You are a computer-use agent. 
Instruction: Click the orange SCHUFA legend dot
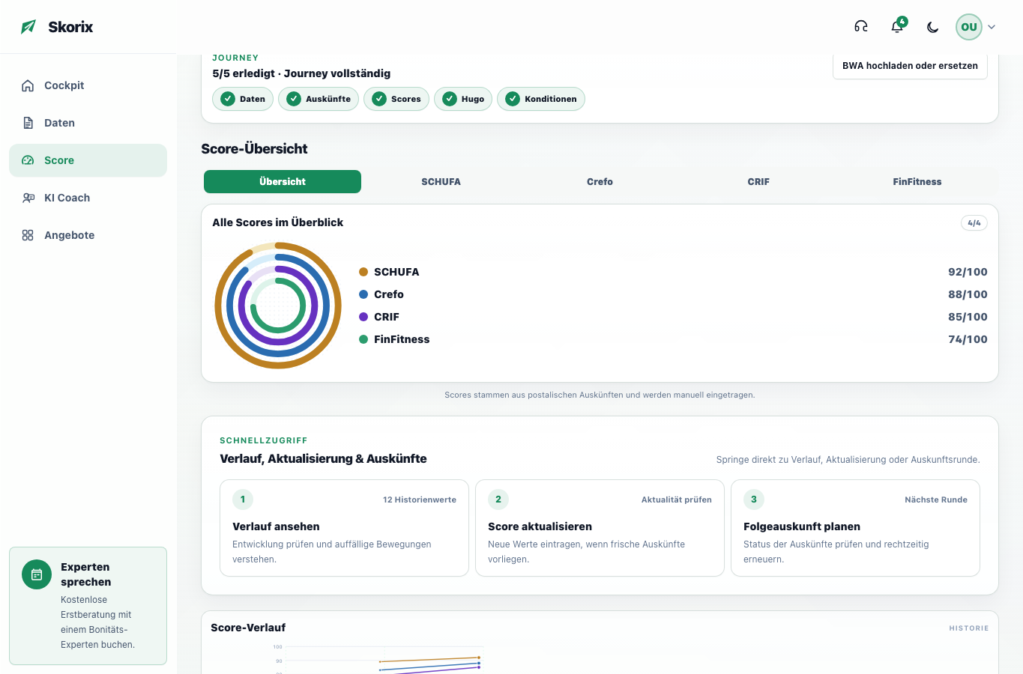click(x=363, y=272)
